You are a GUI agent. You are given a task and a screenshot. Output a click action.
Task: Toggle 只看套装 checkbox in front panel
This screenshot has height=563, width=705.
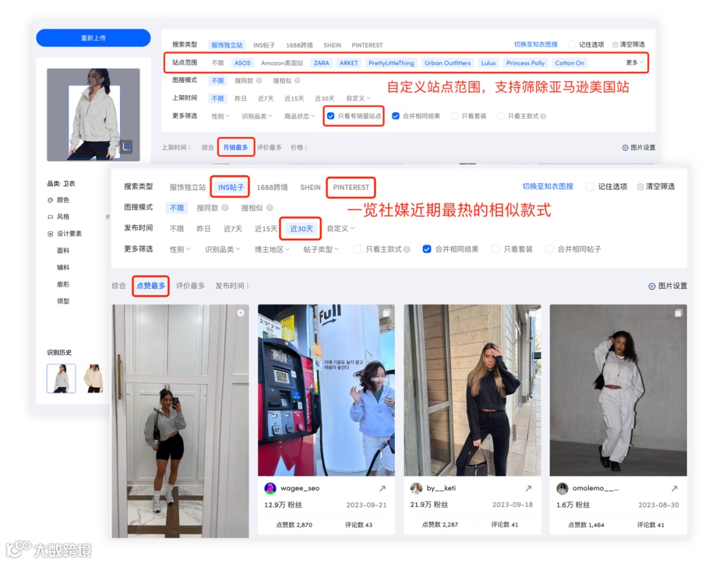pos(495,249)
